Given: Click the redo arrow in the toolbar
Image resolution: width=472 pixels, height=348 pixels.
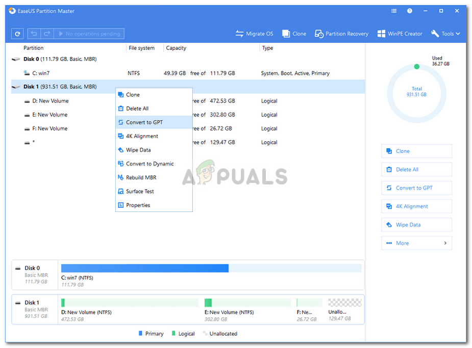Looking at the screenshot, I should coord(47,34).
